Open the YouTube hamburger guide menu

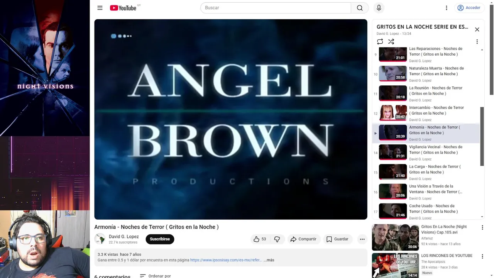[x=100, y=8]
